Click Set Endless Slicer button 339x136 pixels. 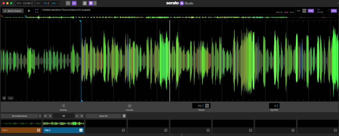point(19,116)
